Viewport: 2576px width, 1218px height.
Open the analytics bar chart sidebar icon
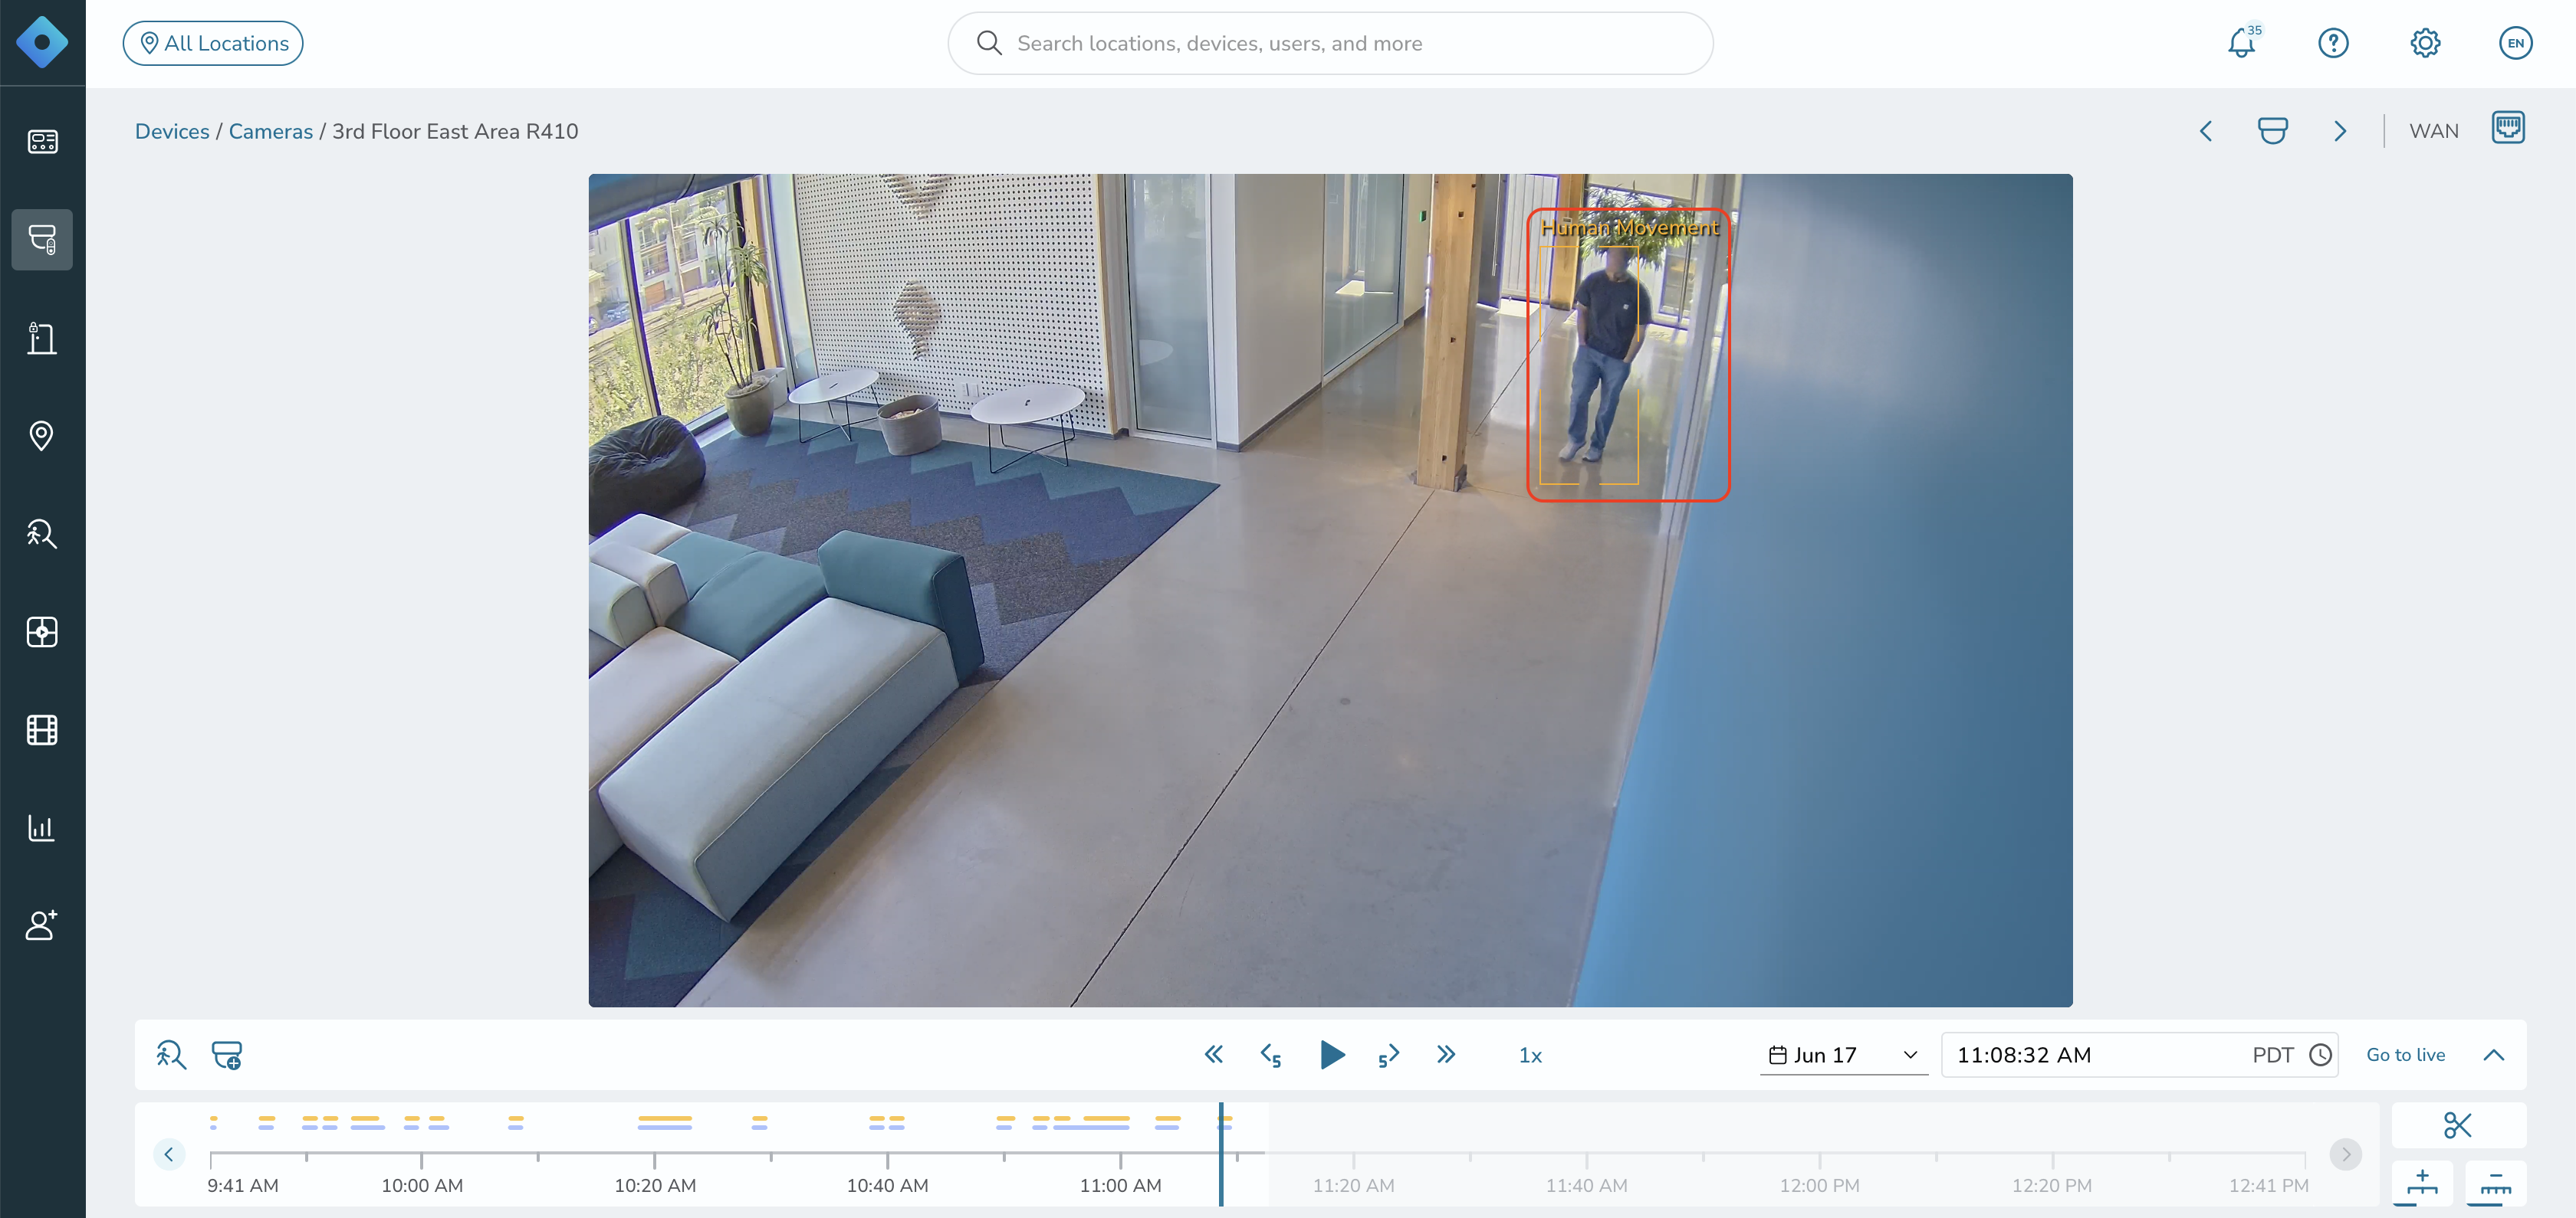42,827
